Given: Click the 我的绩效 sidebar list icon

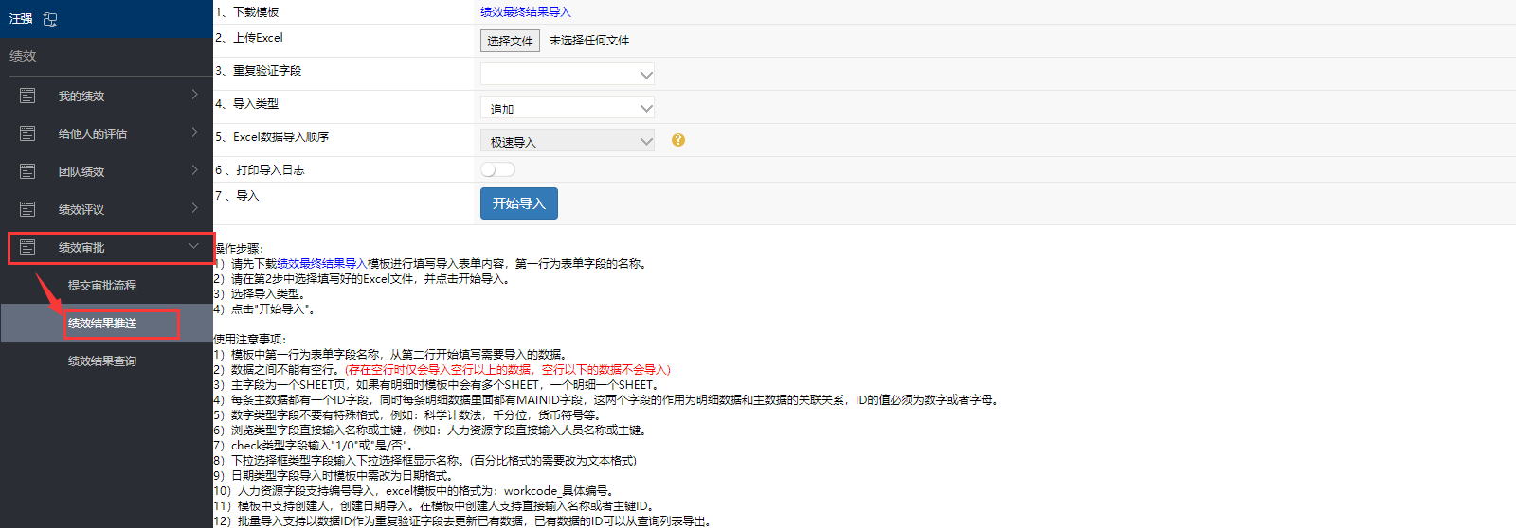Looking at the screenshot, I should 27,96.
